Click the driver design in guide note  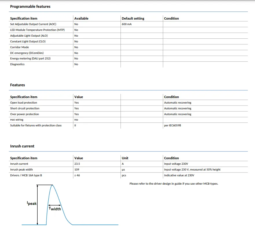(174, 184)
